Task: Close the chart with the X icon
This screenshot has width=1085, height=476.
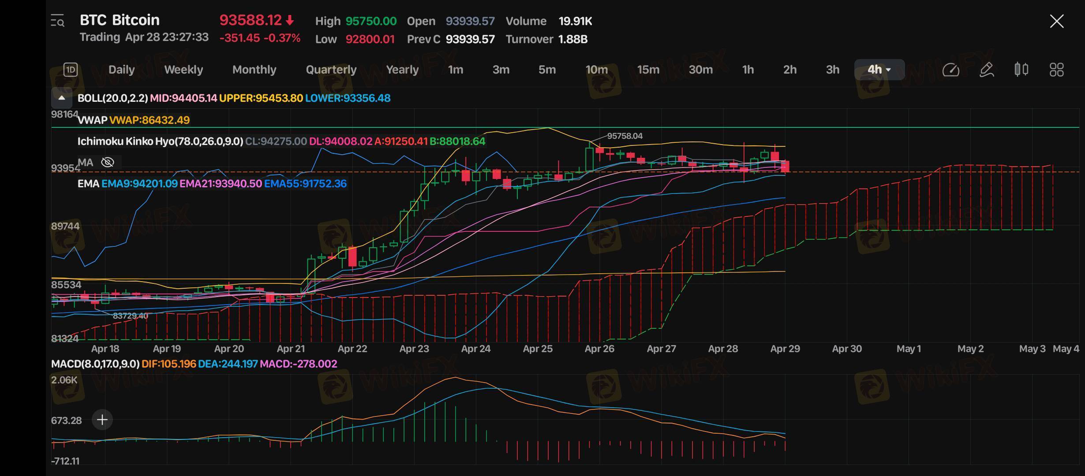Action: click(1056, 21)
